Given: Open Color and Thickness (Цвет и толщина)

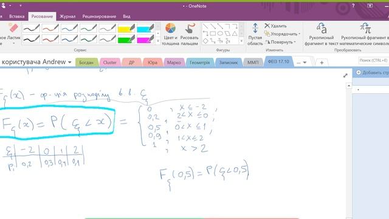Looking at the screenshot, I should pos(170,34).
